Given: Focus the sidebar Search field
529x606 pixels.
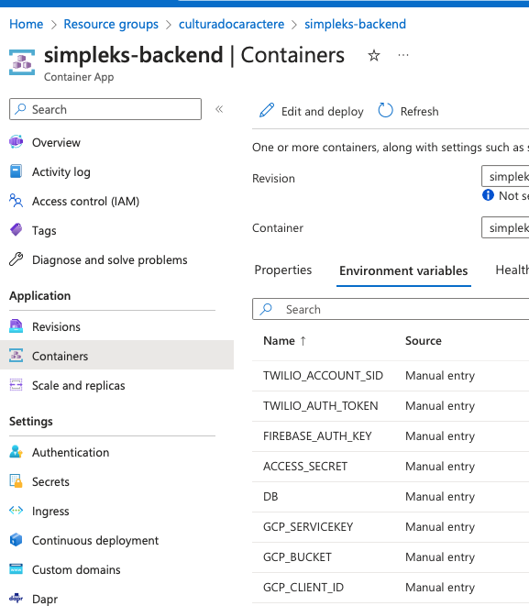Looking at the screenshot, I should [105, 109].
